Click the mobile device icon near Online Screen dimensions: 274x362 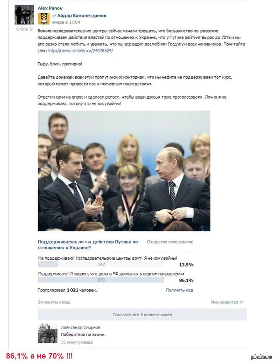coord(31,29)
